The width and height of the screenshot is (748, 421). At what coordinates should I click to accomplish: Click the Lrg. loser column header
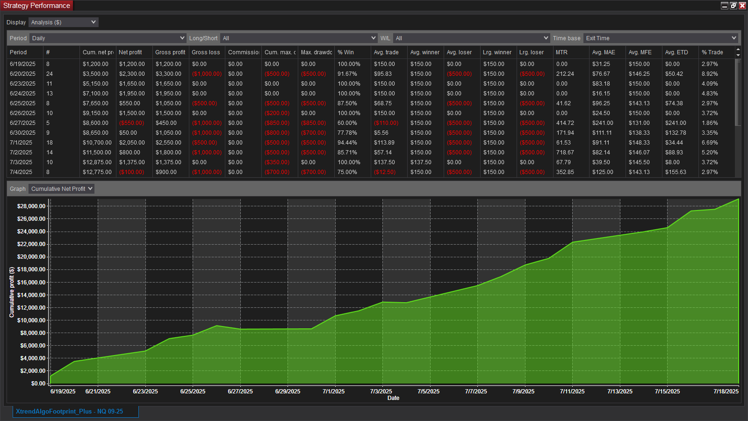click(535, 52)
